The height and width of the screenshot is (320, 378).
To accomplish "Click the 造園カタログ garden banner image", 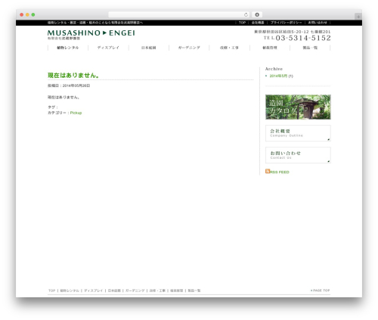I will (298, 107).
